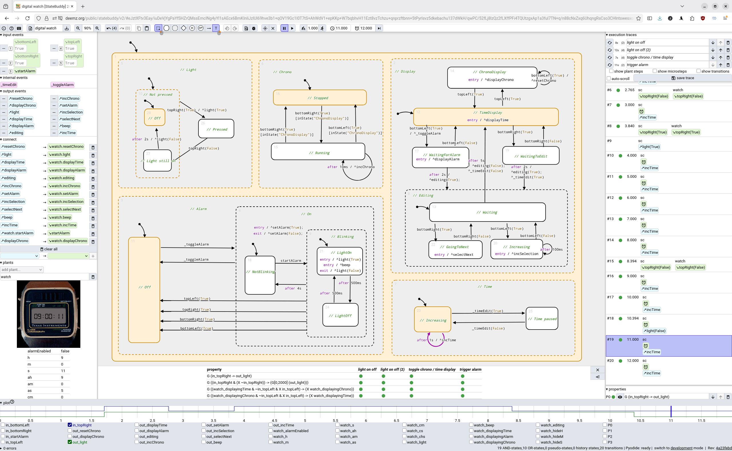Click the plot timeline near 5.5 seconds
The image size is (732, 451).
(335, 411)
